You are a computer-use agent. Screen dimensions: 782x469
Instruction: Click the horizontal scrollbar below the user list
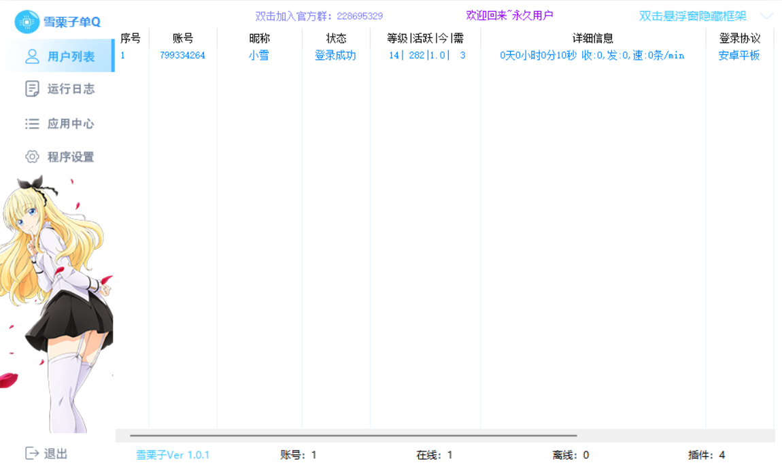point(353,435)
